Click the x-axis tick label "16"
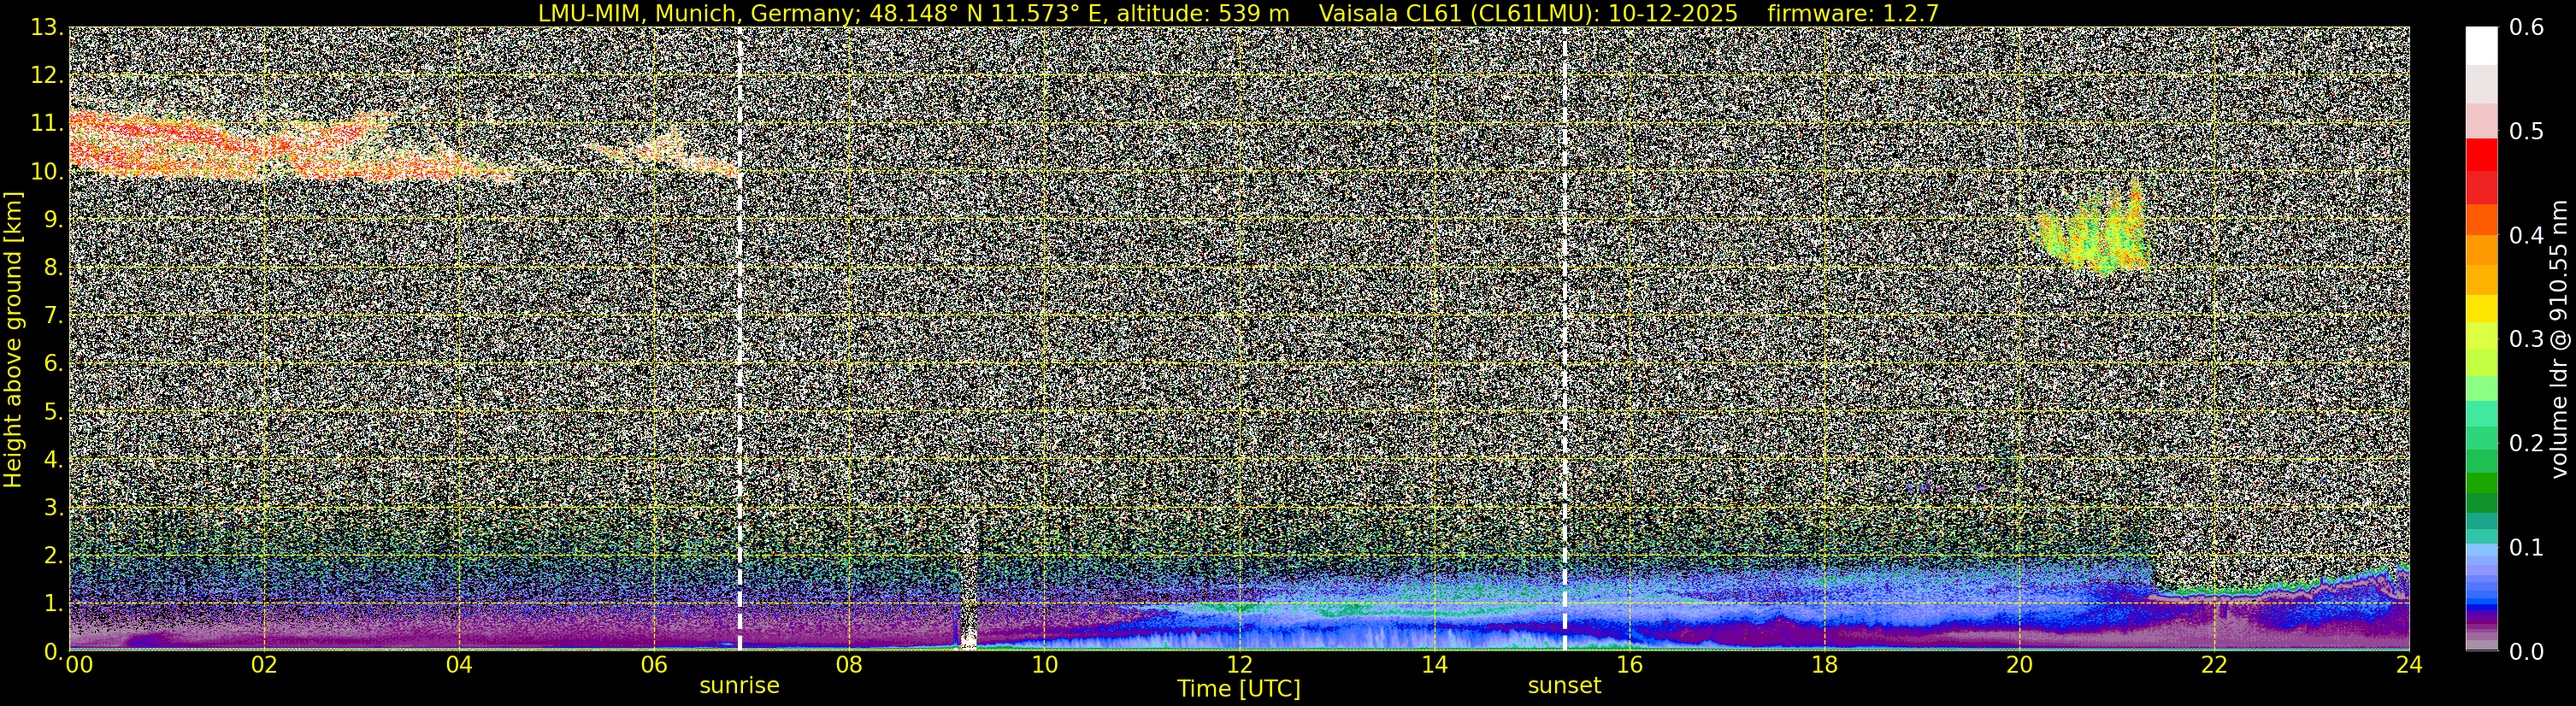 [1629, 665]
